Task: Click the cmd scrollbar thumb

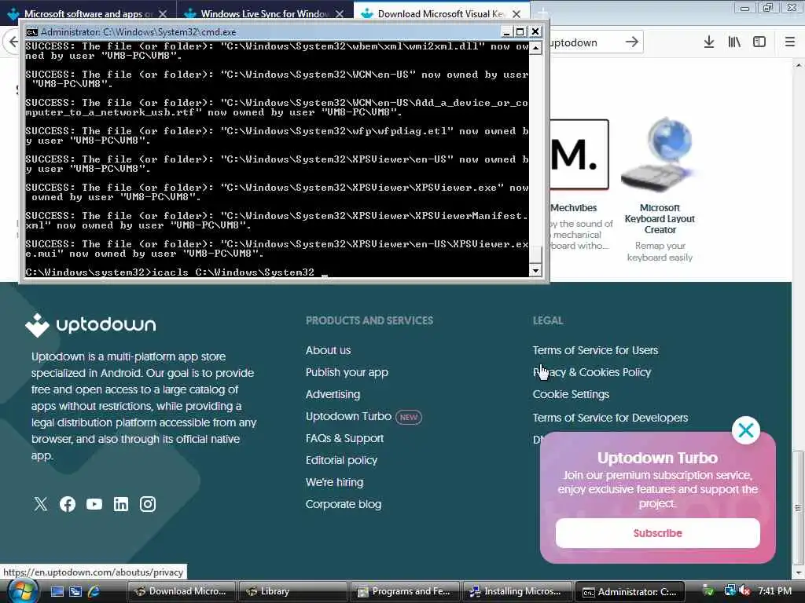Action: 535,255
